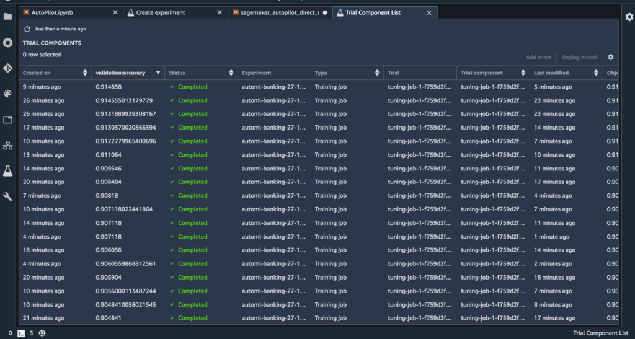Sort the Status column
This screenshot has height=339, width=635.
tap(231, 73)
